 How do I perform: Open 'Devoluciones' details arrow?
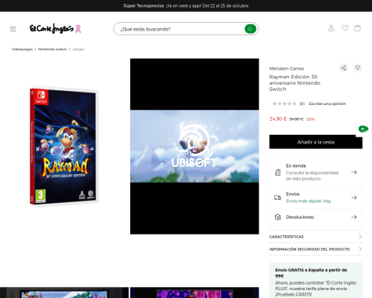click(354, 217)
